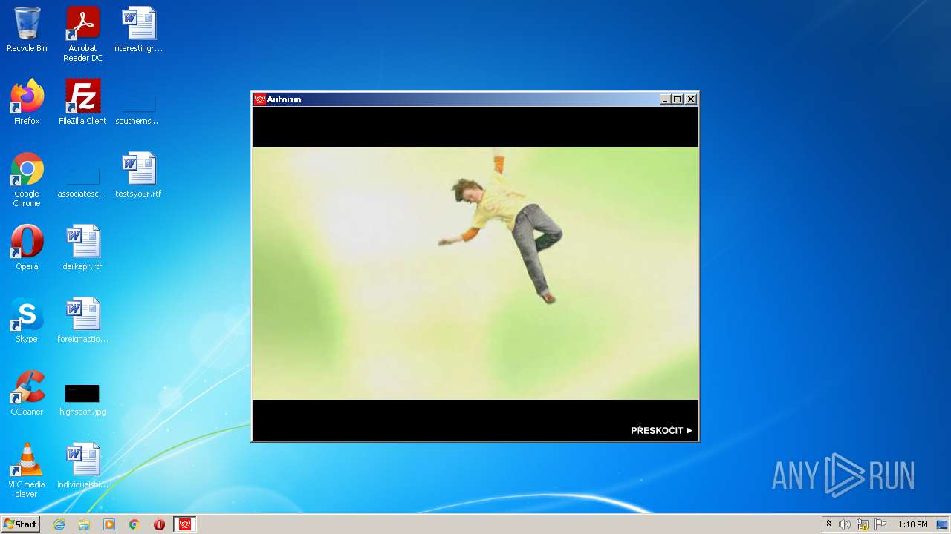
Task: Open Windows Media Player in the taskbar
Action: [x=109, y=524]
